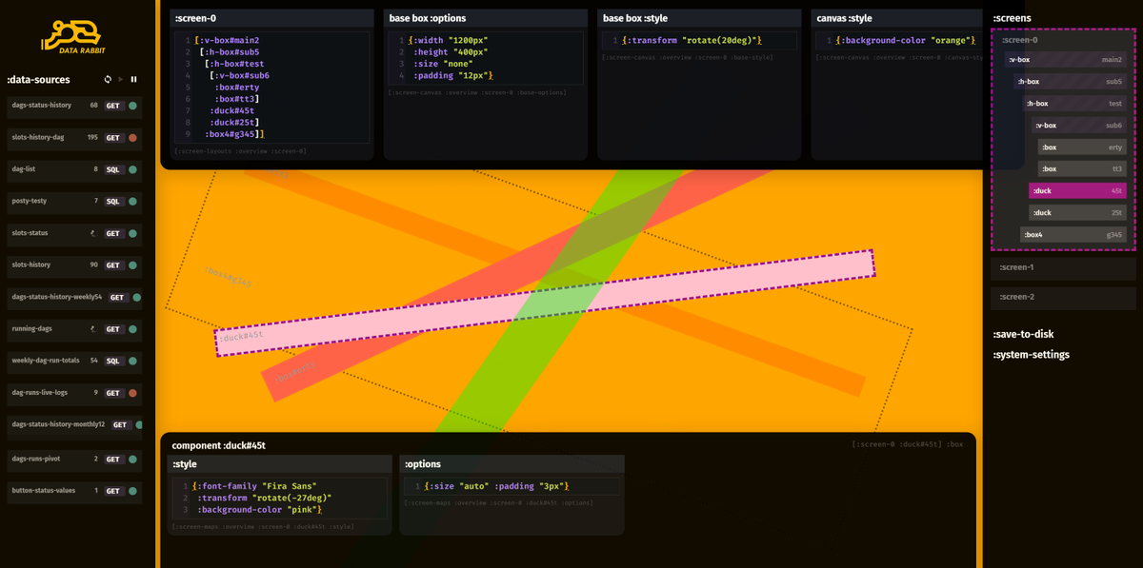Select the :box tt3 tree row
The image size is (1143, 568).
click(x=1082, y=168)
